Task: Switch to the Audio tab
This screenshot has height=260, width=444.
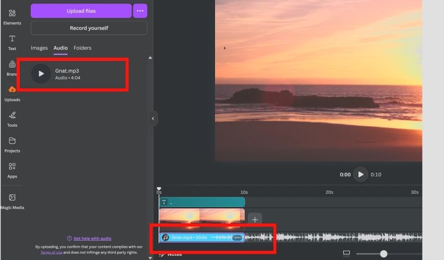Action: point(61,48)
